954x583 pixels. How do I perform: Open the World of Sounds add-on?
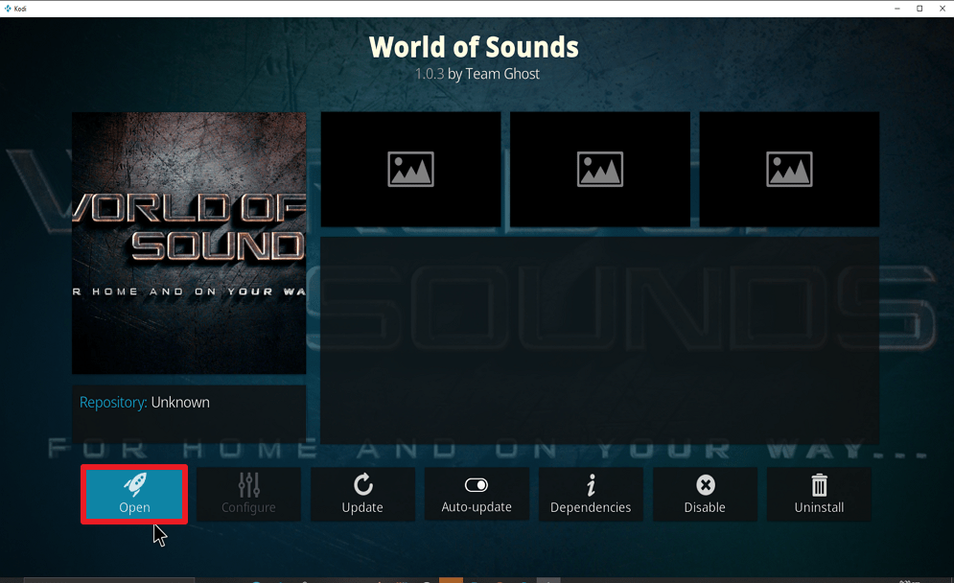134,494
